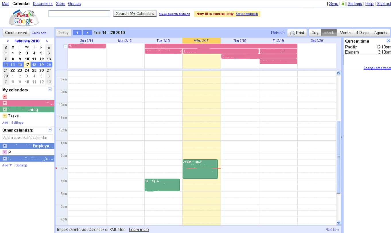This screenshot has width=391, height=233.
Task: Focus the calendar search field
Action: point(79,13)
